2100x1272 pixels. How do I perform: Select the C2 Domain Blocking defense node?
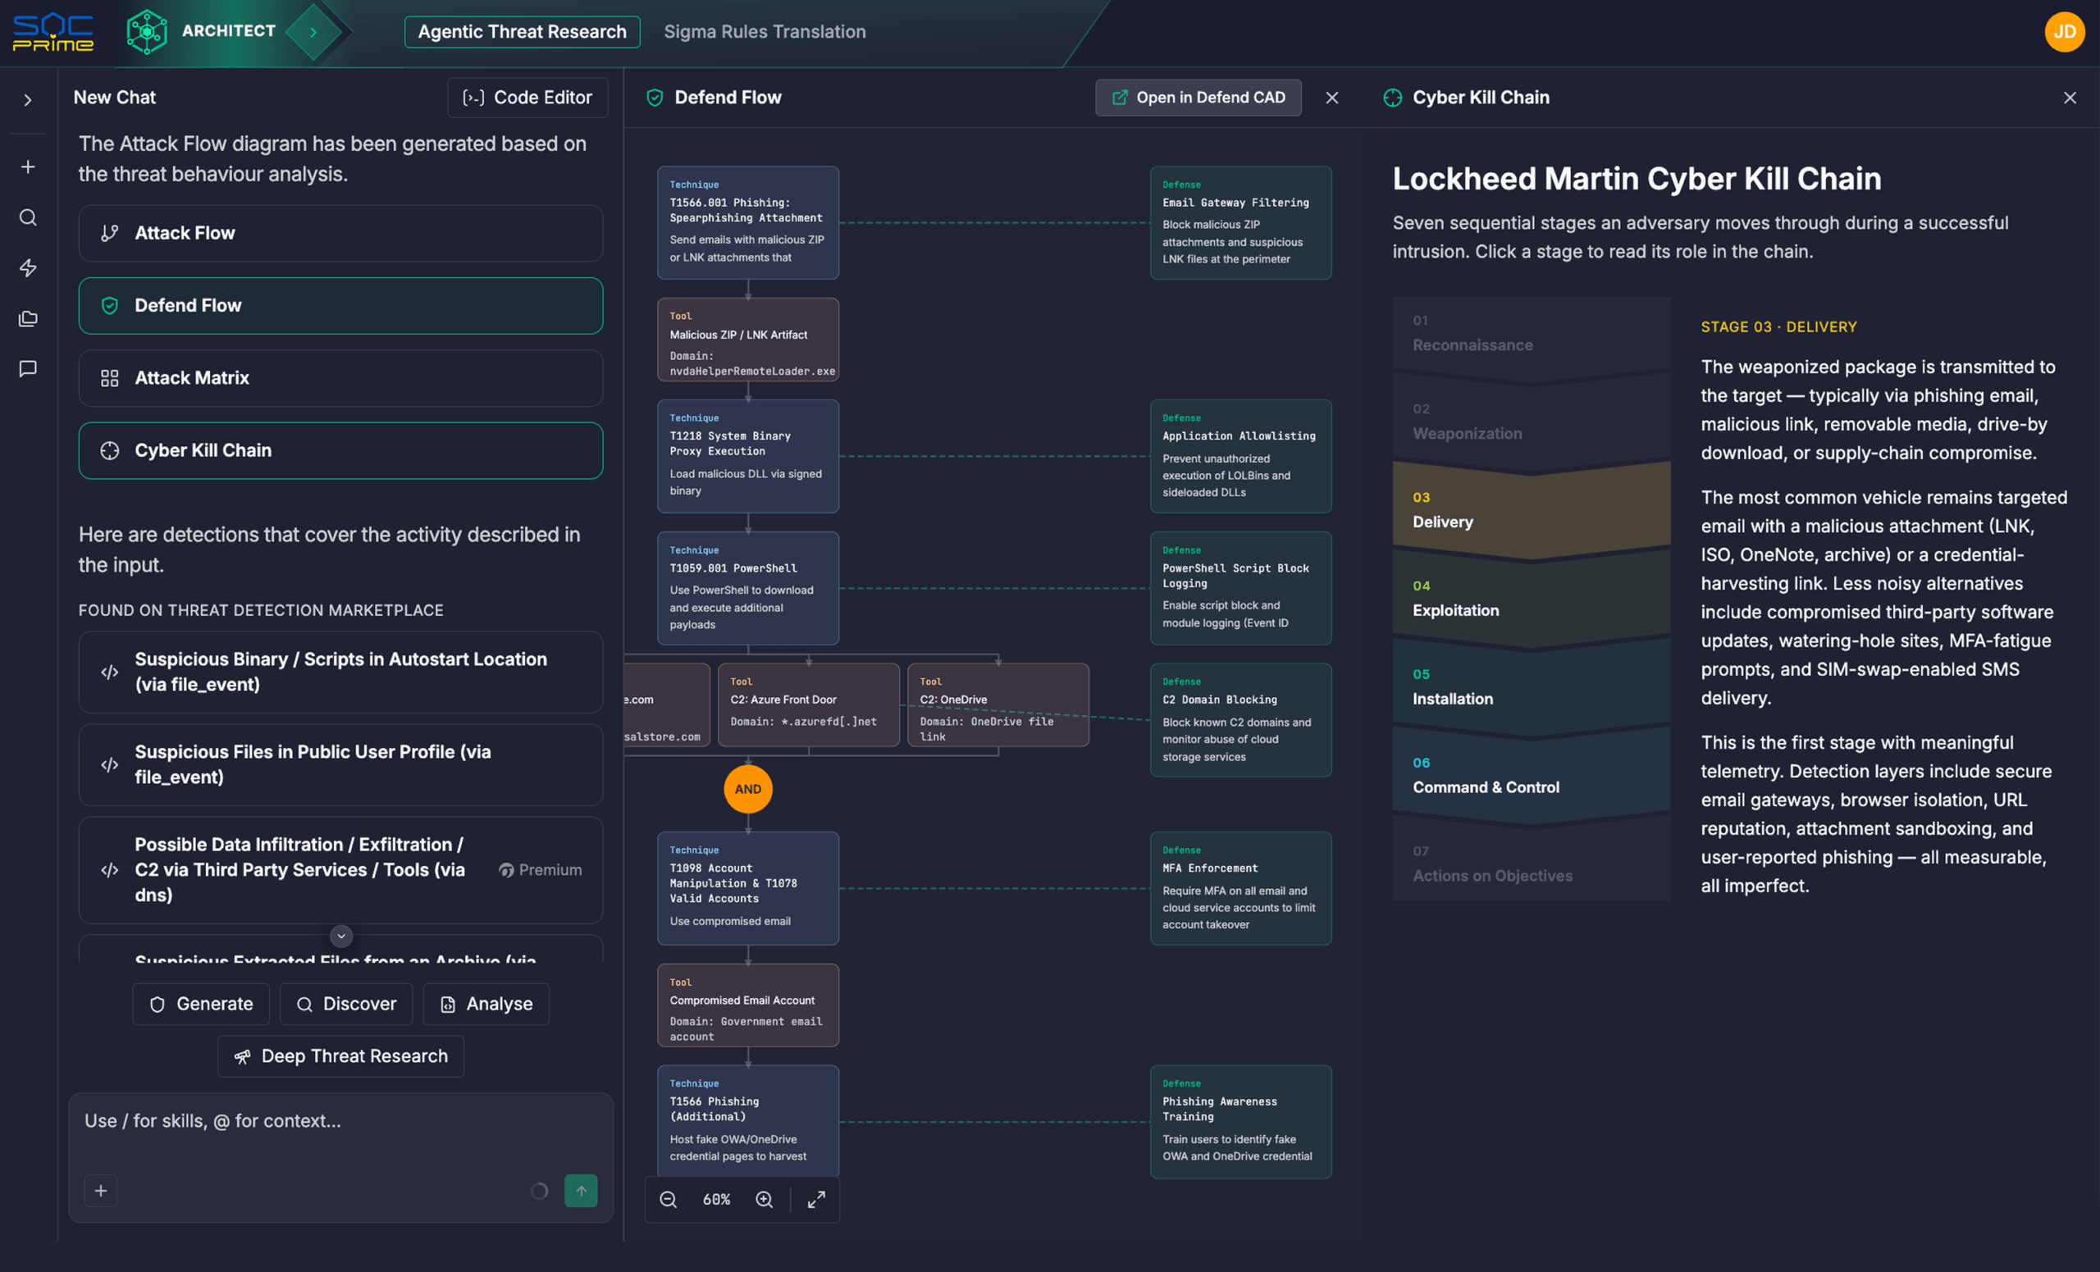point(1241,720)
